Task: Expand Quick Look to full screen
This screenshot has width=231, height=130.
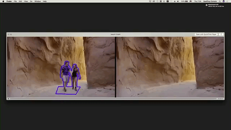Action: click(x=11, y=34)
